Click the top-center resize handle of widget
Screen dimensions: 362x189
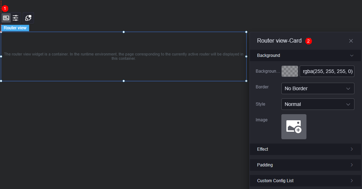[124, 32]
